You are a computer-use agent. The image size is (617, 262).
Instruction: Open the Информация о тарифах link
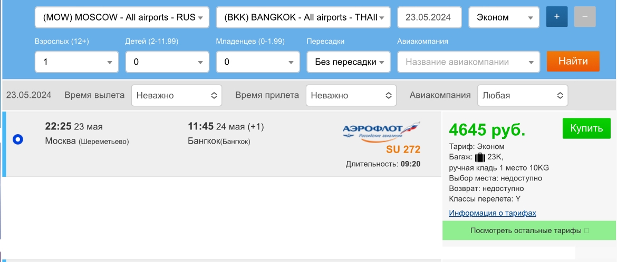[x=492, y=213]
